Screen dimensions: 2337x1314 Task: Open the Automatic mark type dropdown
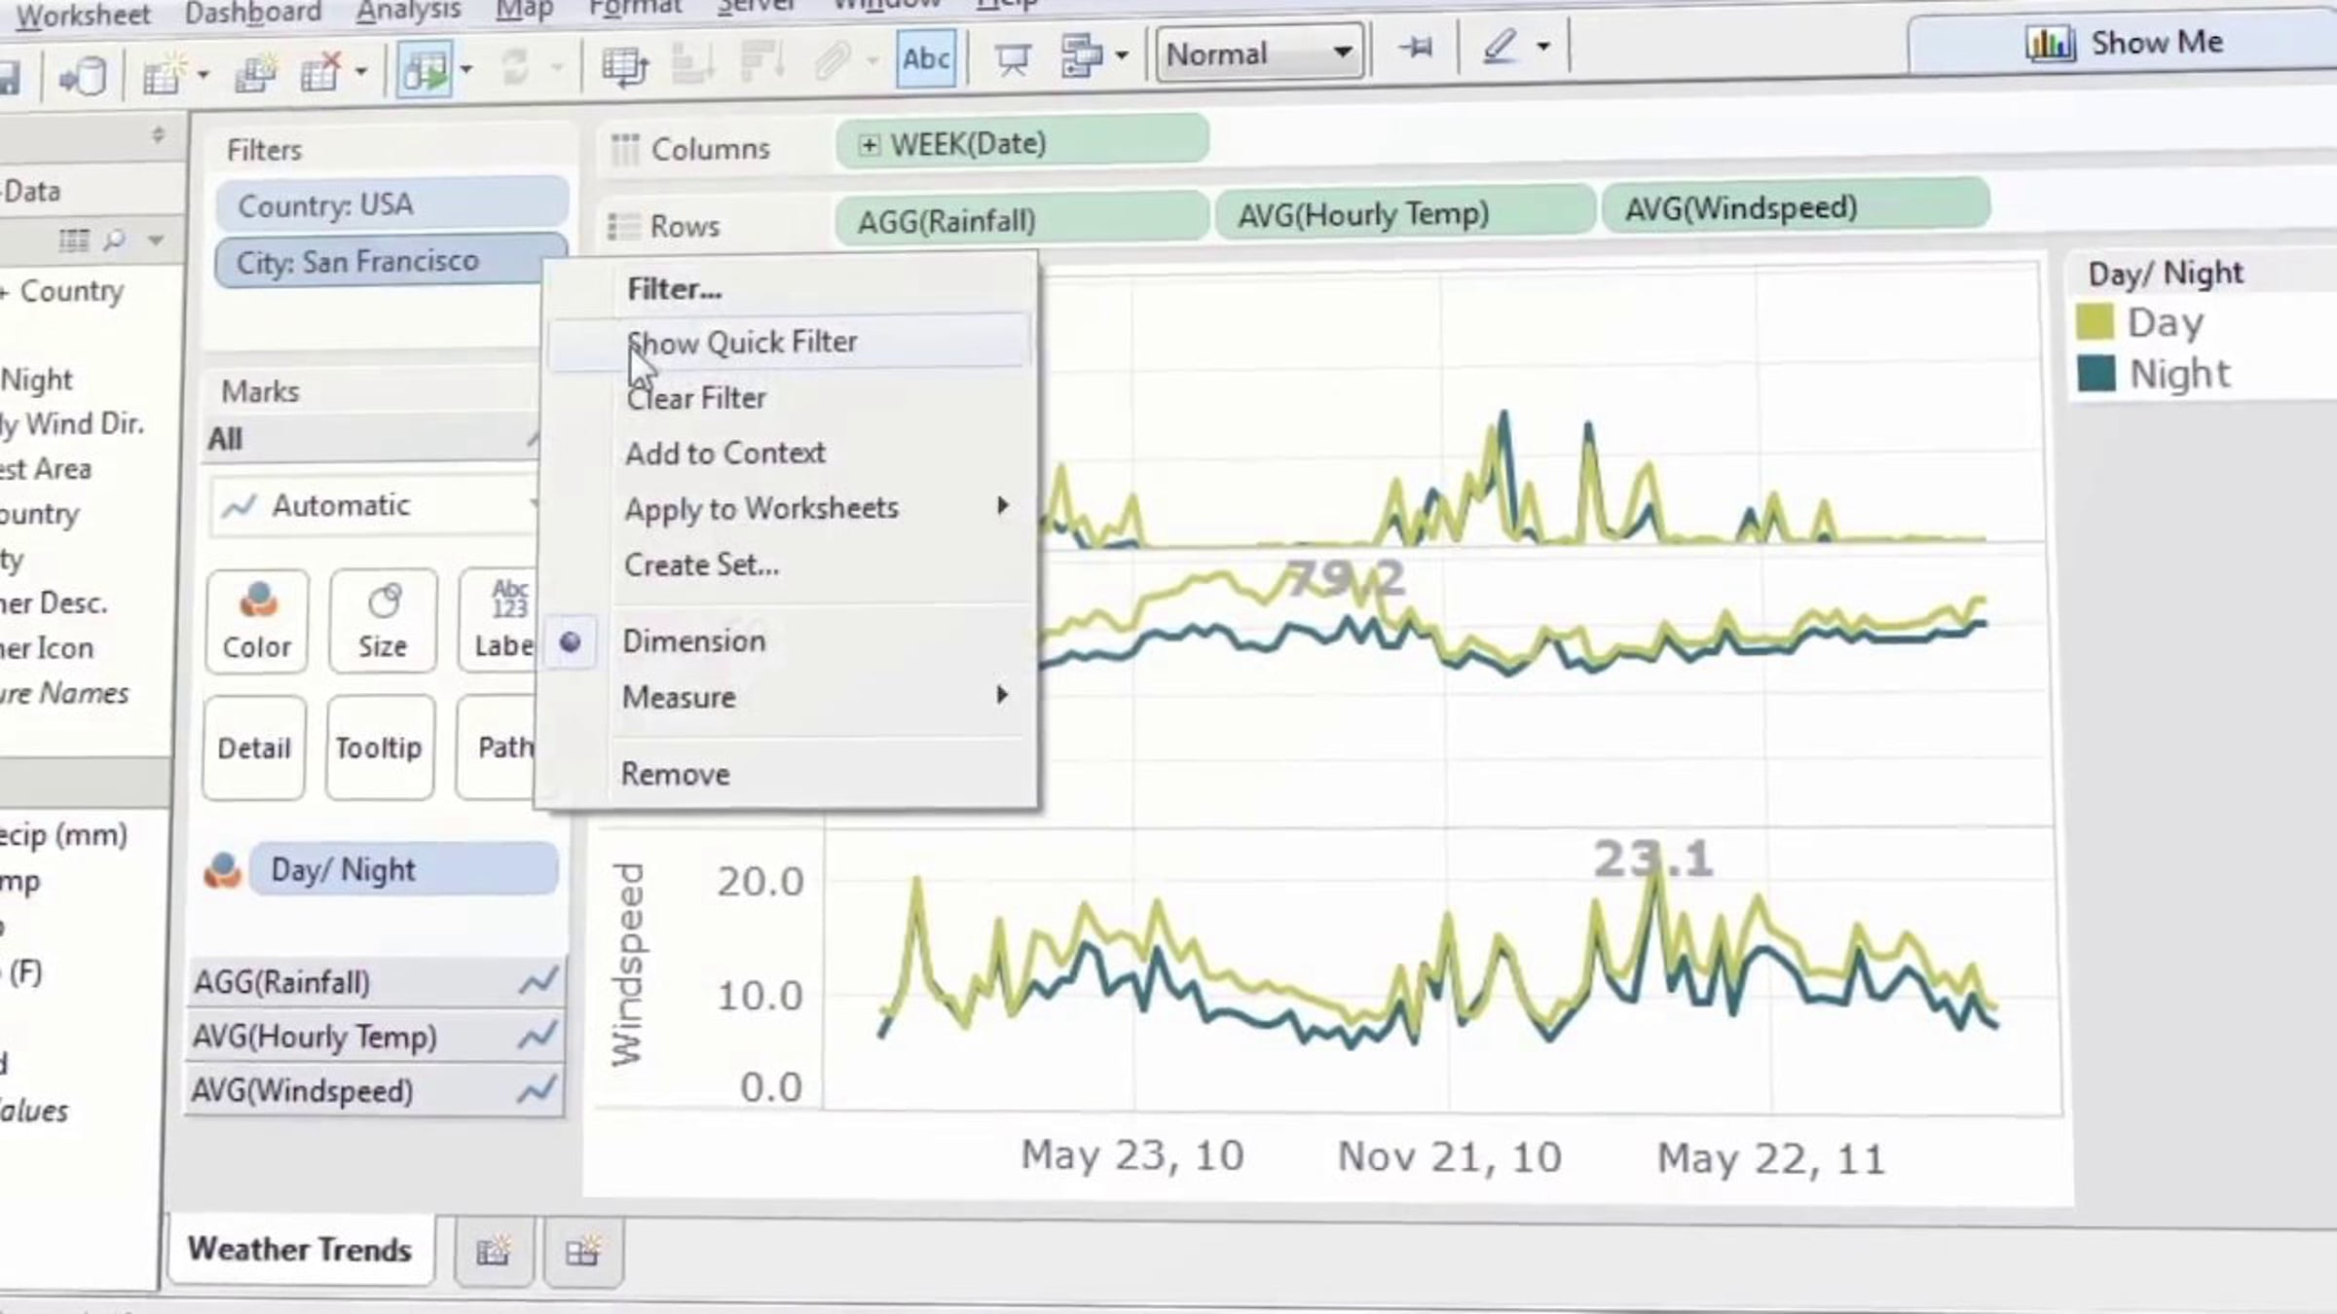click(374, 505)
